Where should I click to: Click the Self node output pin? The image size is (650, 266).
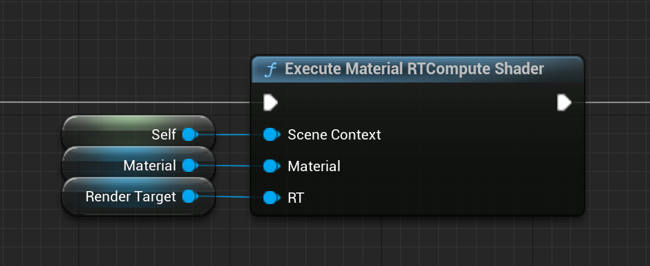pyautogui.click(x=191, y=134)
